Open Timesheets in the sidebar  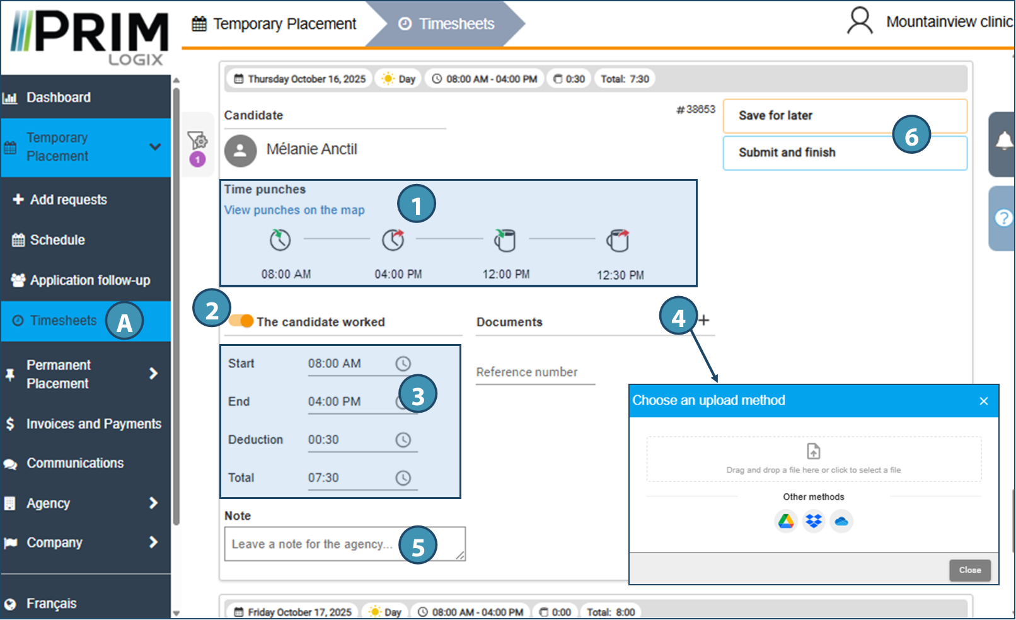click(63, 321)
